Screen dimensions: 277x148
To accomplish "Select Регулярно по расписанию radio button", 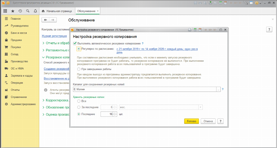I will click(x=79, y=49).
